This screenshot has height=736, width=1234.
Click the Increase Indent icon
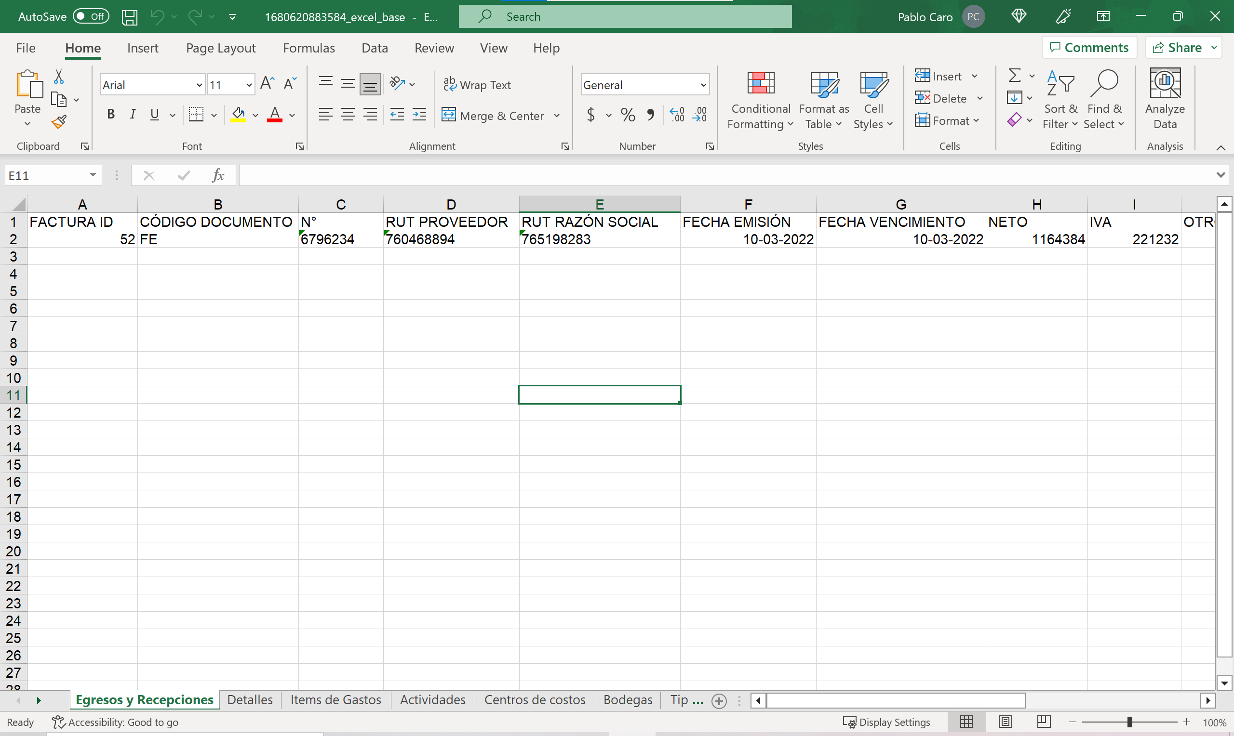click(x=420, y=115)
